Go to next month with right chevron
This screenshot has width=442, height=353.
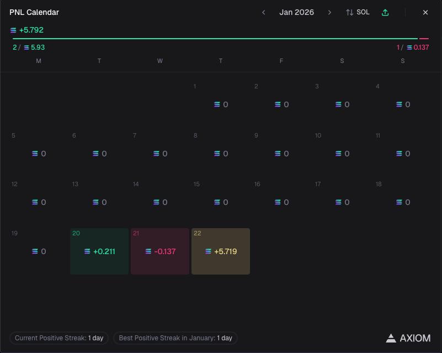[329, 12]
